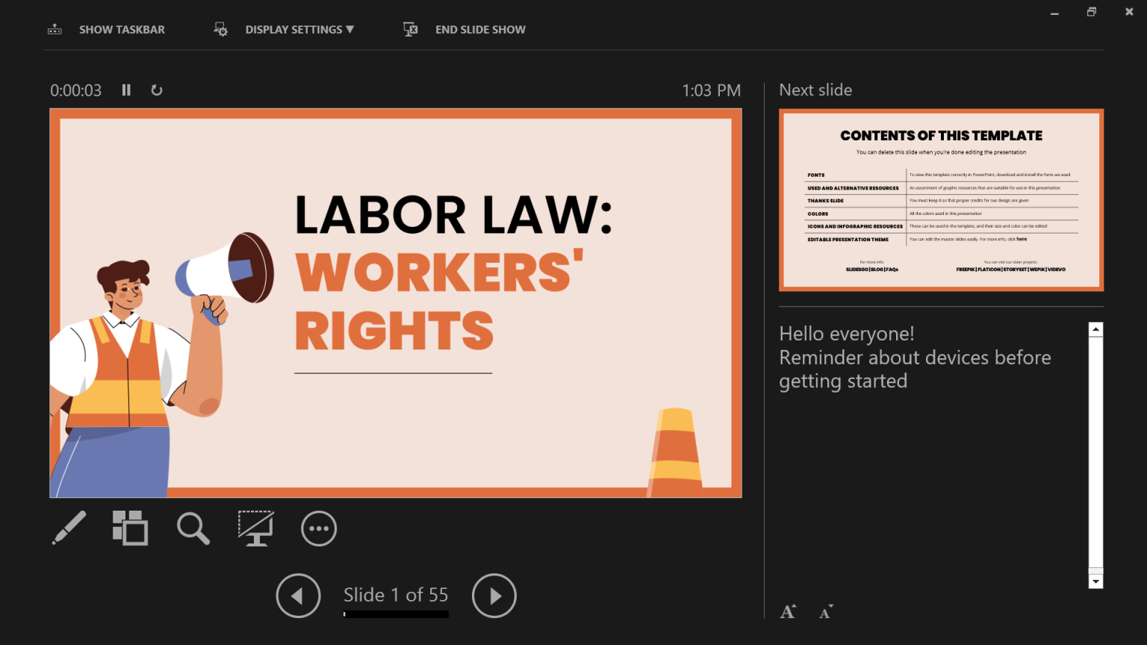Shrink the speaker notes text
The width and height of the screenshot is (1147, 645).
pyautogui.click(x=825, y=612)
